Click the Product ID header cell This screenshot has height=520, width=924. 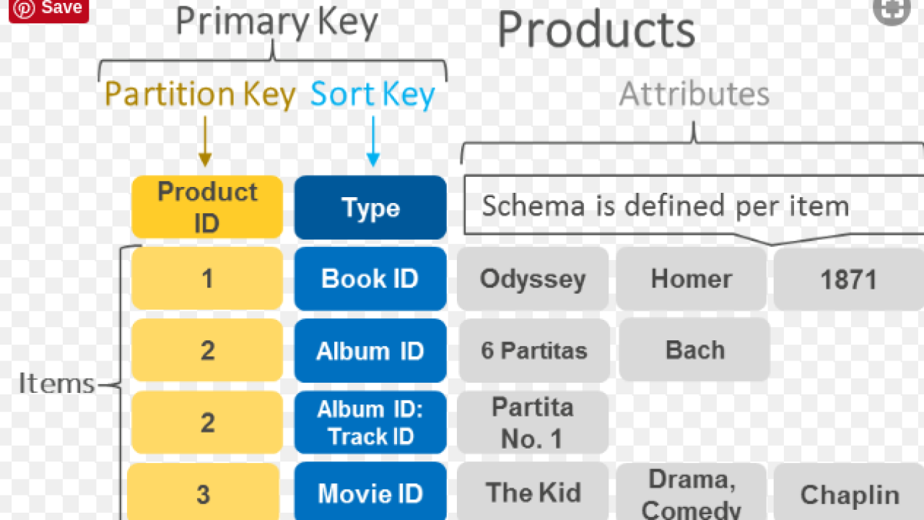[206, 207]
